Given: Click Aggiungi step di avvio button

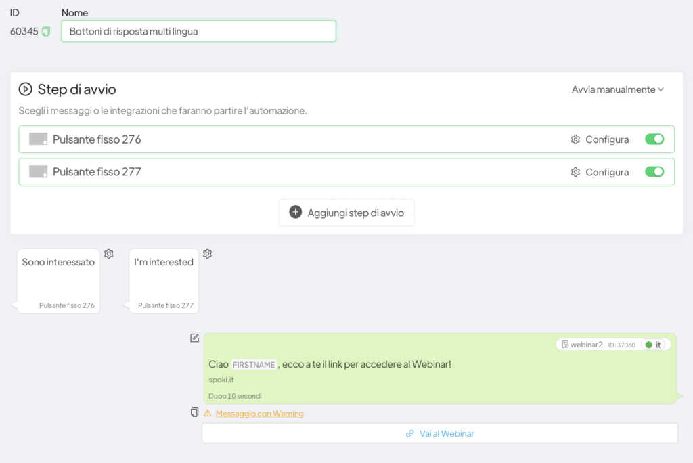Looking at the screenshot, I should 346,213.
